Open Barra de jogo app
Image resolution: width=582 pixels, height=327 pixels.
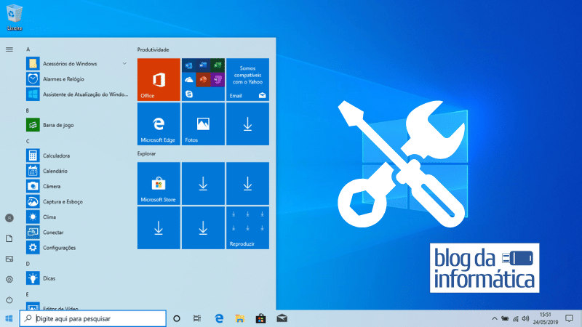77,125
